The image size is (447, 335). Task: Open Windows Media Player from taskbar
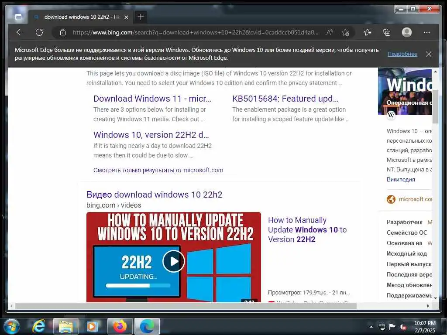coord(93,326)
